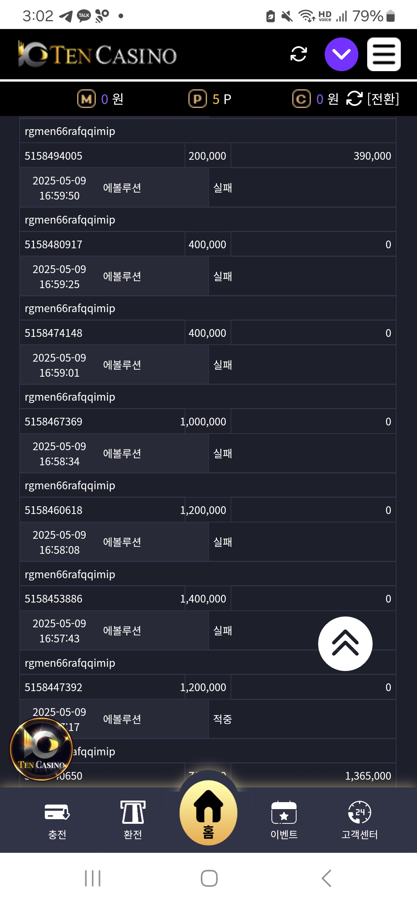Tap the Android recent apps button
417x905 pixels.
pos(93,878)
